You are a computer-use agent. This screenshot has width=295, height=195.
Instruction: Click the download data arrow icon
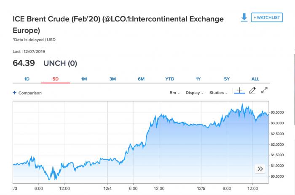(244, 18)
